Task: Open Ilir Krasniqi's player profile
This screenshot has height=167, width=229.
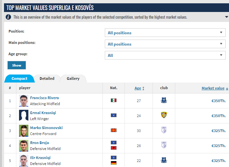Action: [x=40, y=158]
